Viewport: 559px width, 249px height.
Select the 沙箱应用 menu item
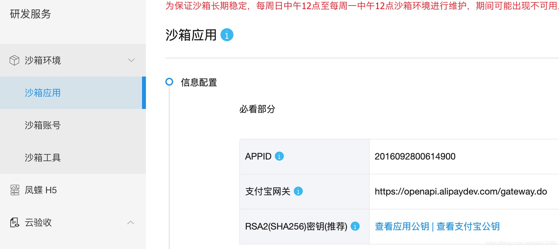73,93
